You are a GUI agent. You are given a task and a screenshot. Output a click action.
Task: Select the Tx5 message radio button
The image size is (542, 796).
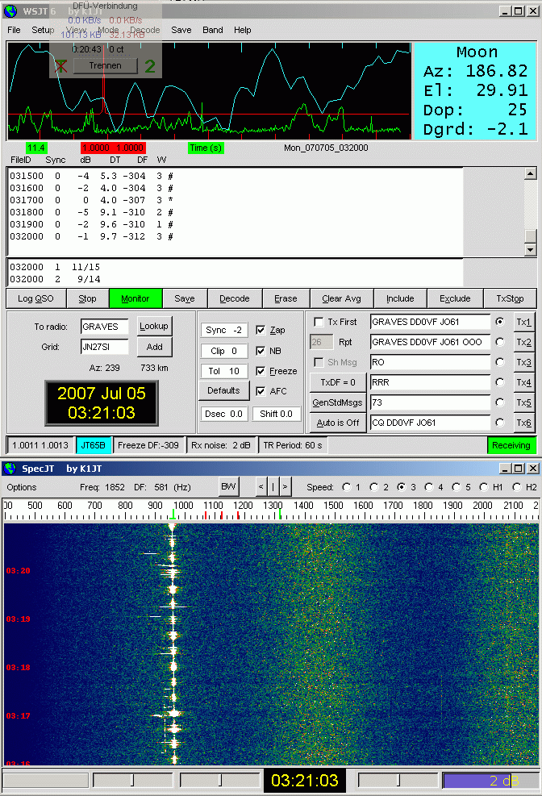pos(500,402)
